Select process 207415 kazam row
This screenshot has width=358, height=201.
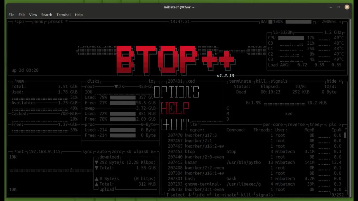255,162
